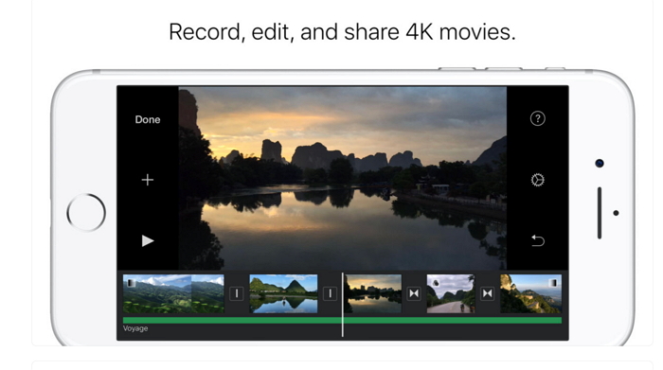The image size is (663, 370).
Task: Tap the Done button in iMovie
Action: pos(148,119)
